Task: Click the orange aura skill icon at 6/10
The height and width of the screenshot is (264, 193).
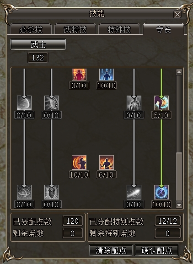Action: point(107,162)
